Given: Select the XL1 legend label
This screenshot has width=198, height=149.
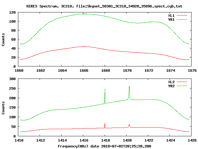Looking at the screenshot, I should 171,16.
